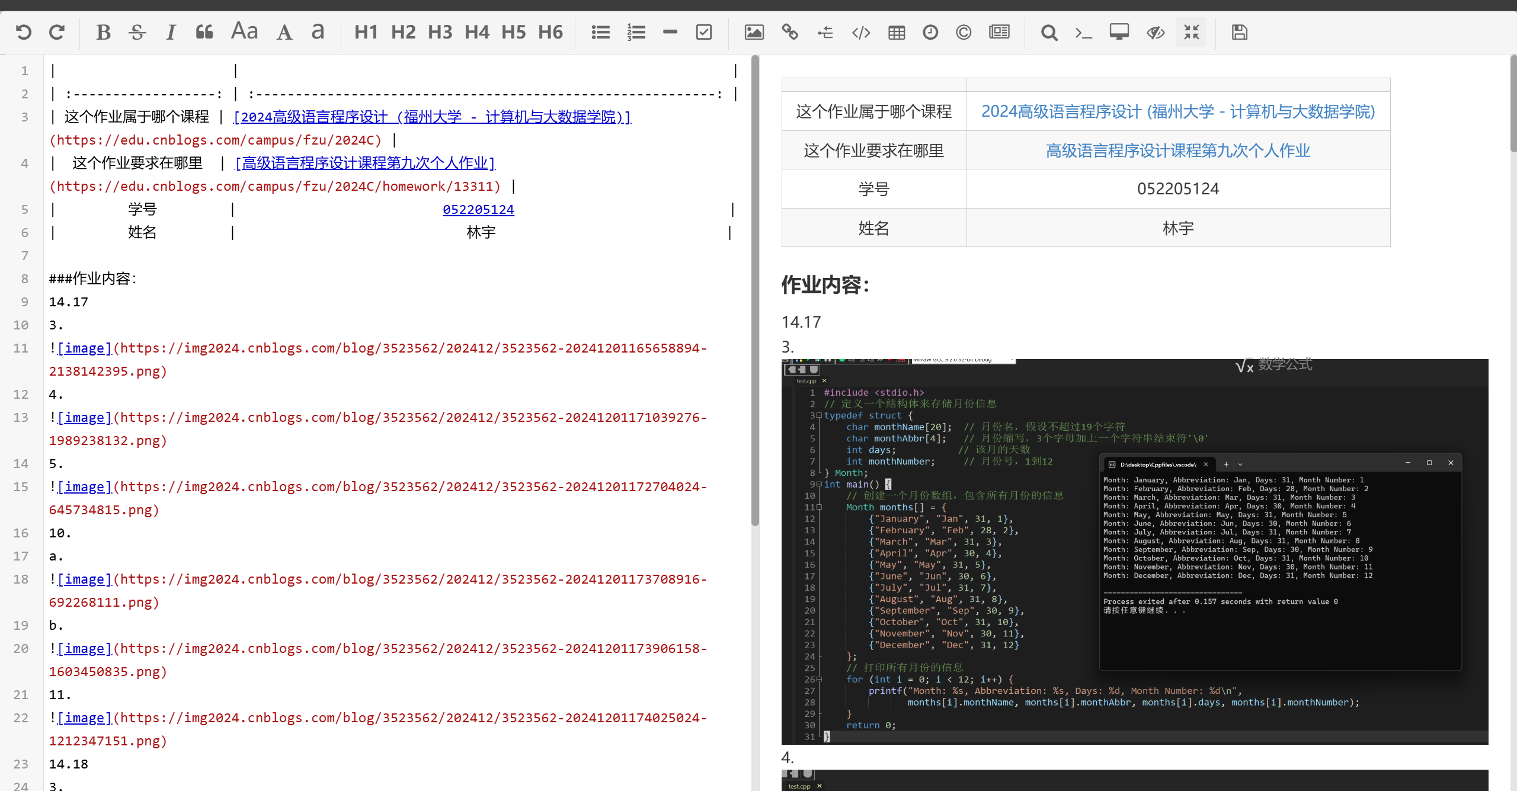Open full HTML preview monitor icon
This screenshot has width=1517, height=791.
1119,32
